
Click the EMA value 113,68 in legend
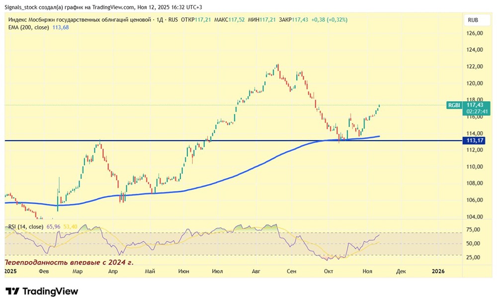pyautogui.click(x=61, y=27)
